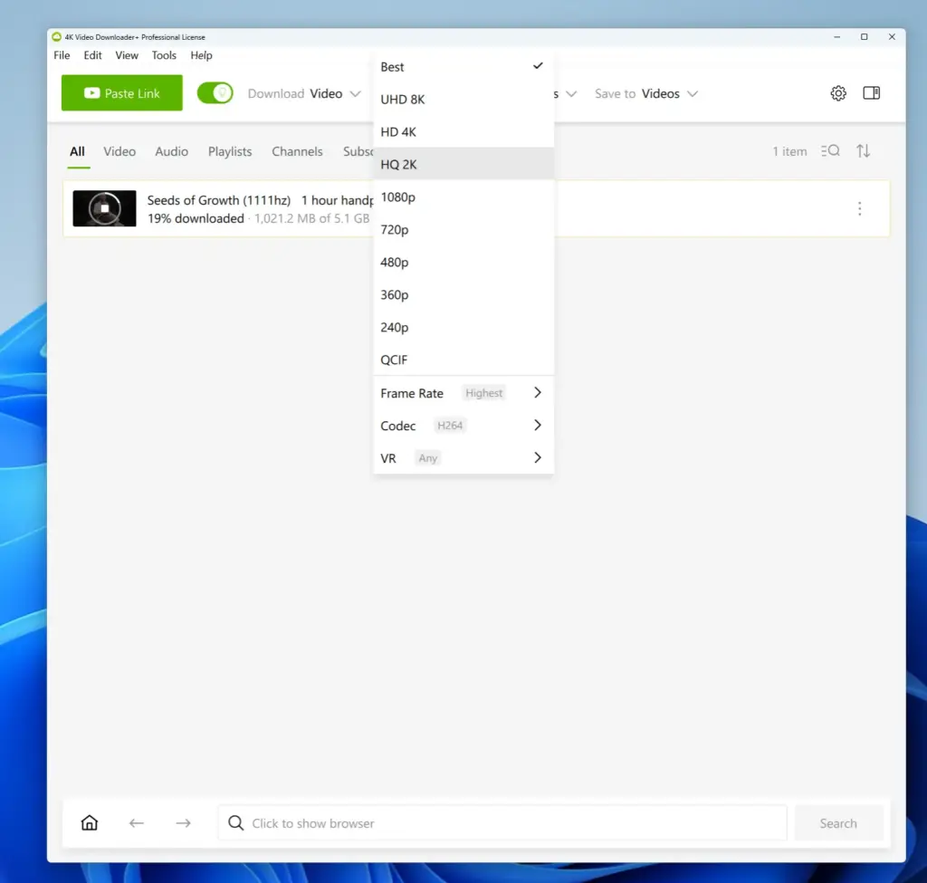This screenshot has height=883, width=927.
Task: Expand the Frame Rate submenu
Action: tap(464, 393)
